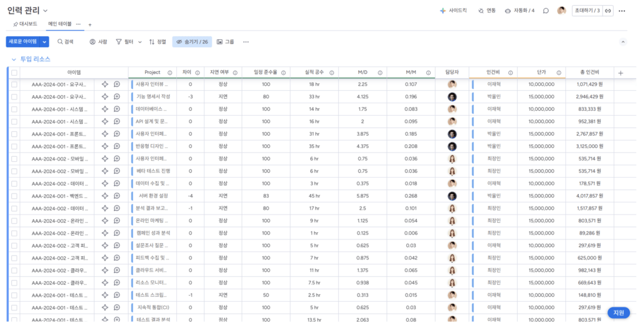Open update conversation on first row
Image resolution: width=638 pixels, height=326 pixels.
coord(117,84)
